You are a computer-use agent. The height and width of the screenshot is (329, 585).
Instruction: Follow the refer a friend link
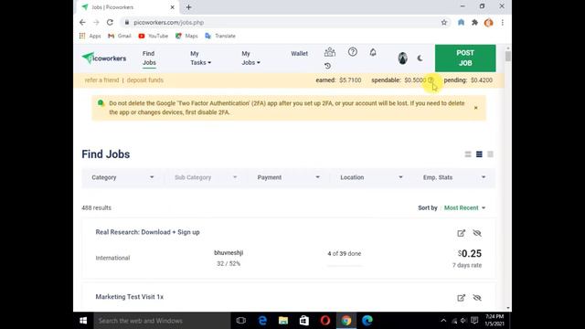click(101, 80)
